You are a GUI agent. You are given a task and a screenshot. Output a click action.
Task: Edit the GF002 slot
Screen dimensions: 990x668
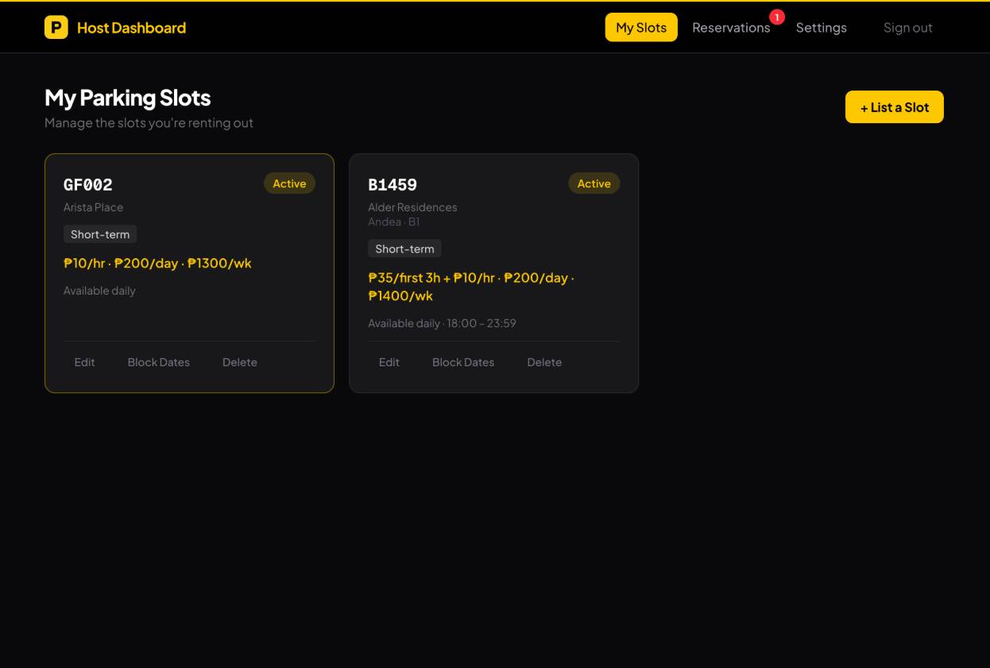click(84, 362)
